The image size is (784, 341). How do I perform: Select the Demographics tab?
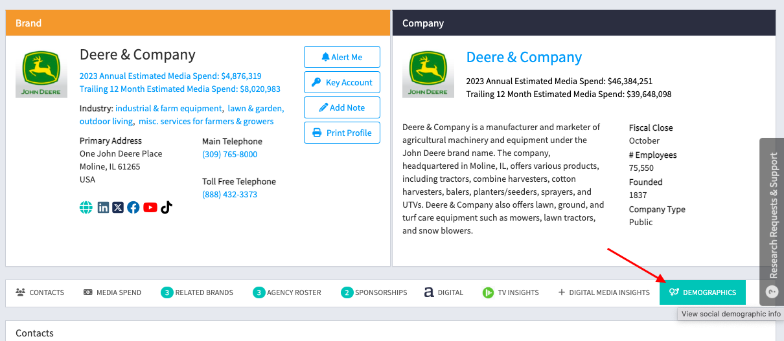pyautogui.click(x=702, y=292)
